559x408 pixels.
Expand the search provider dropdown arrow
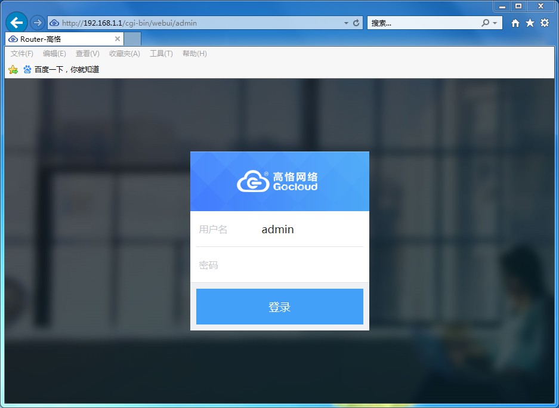pos(495,23)
